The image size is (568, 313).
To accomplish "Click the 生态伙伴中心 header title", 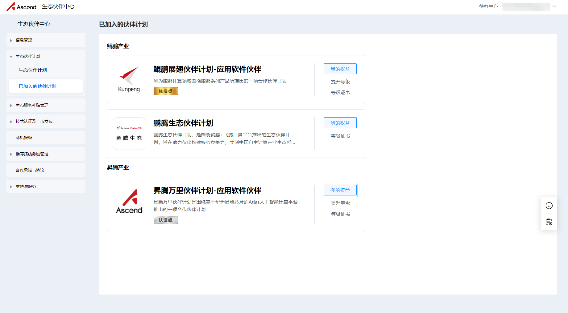I will click(58, 6).
